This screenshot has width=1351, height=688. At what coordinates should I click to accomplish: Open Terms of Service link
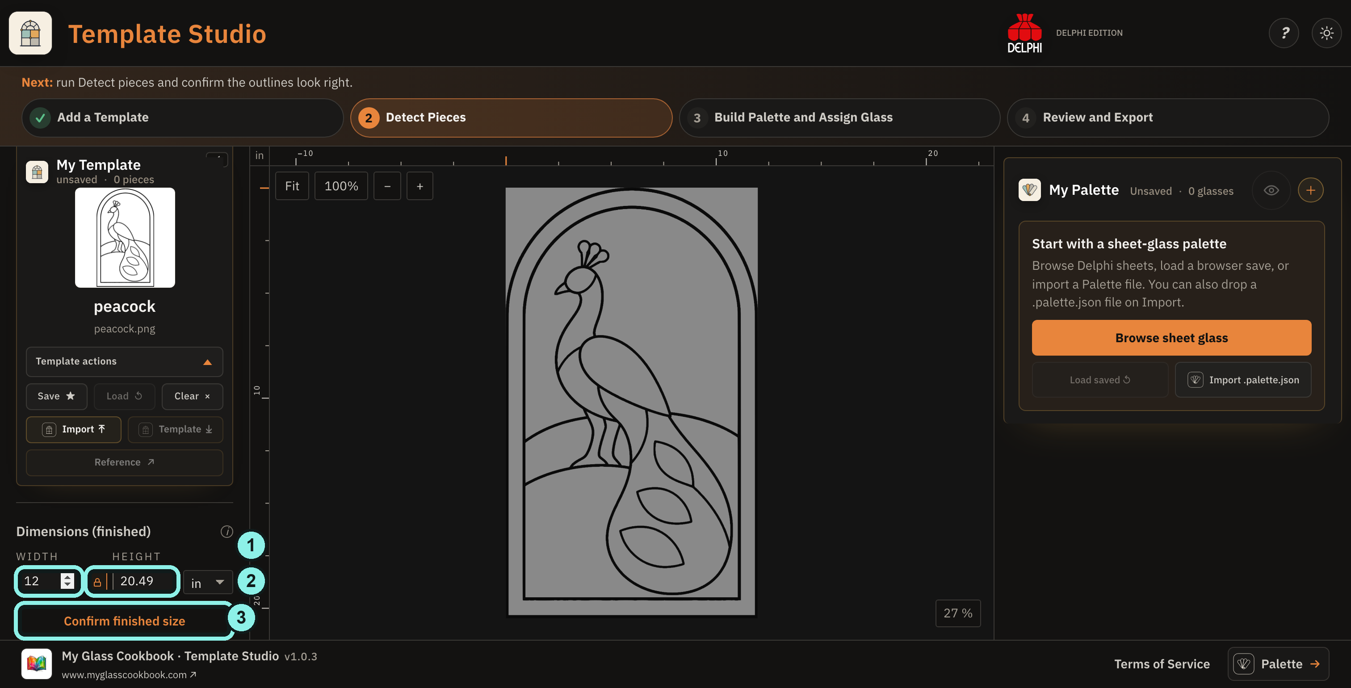pos(1162,664)
